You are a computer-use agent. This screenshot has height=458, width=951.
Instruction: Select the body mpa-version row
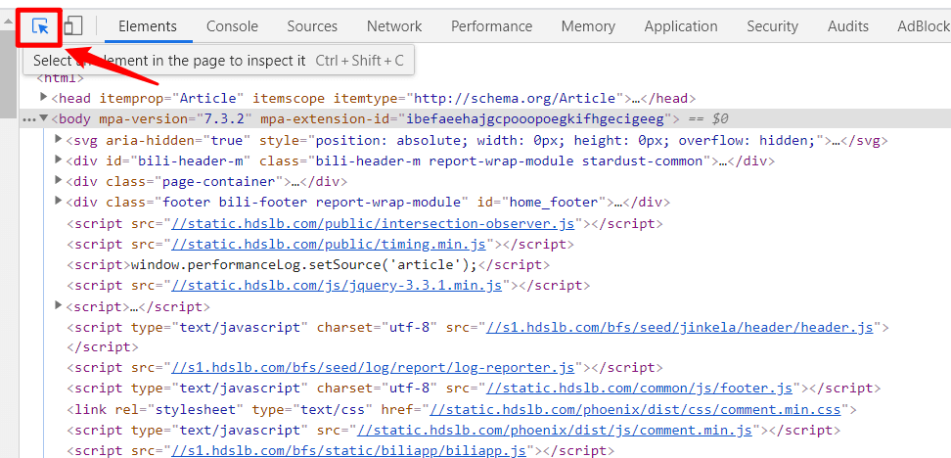click(x=484, y=118)
